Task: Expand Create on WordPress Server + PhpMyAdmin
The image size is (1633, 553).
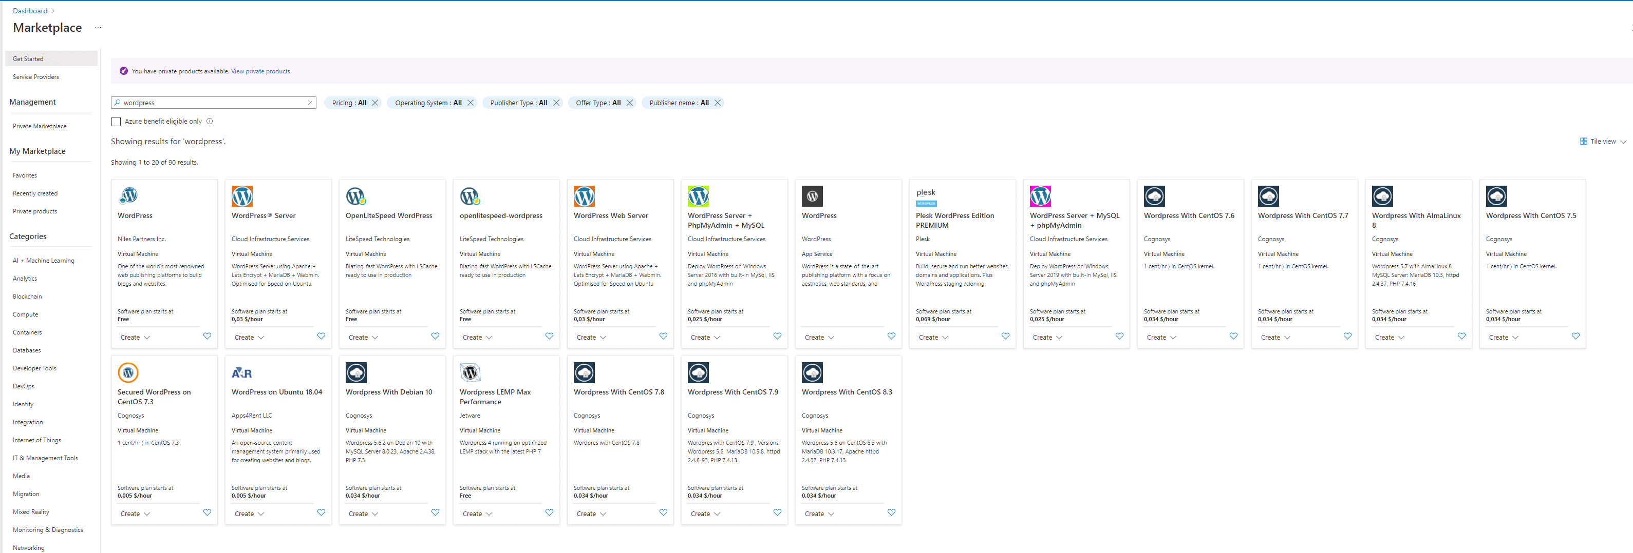Action: tap(706, 337)
